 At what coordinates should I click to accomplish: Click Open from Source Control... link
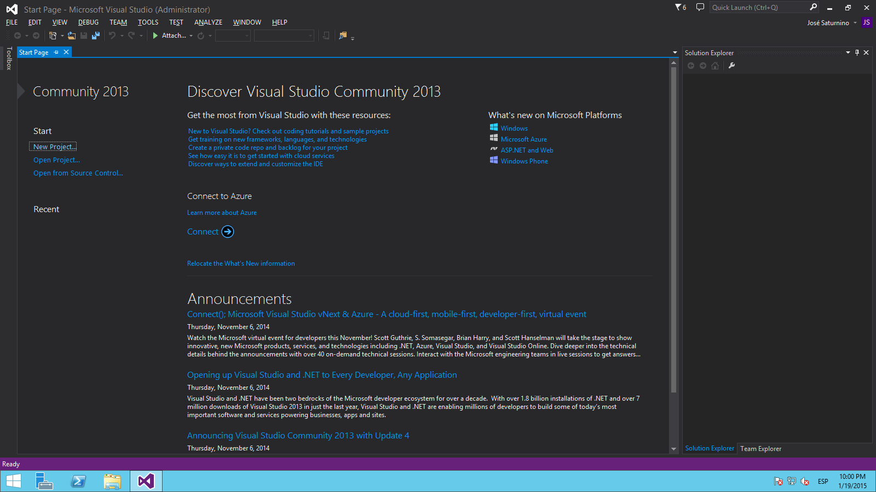pos(78,173)
